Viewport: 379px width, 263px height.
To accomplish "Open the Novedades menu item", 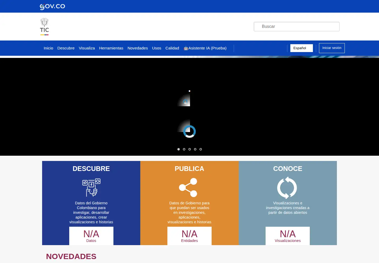I will point(138,48).
